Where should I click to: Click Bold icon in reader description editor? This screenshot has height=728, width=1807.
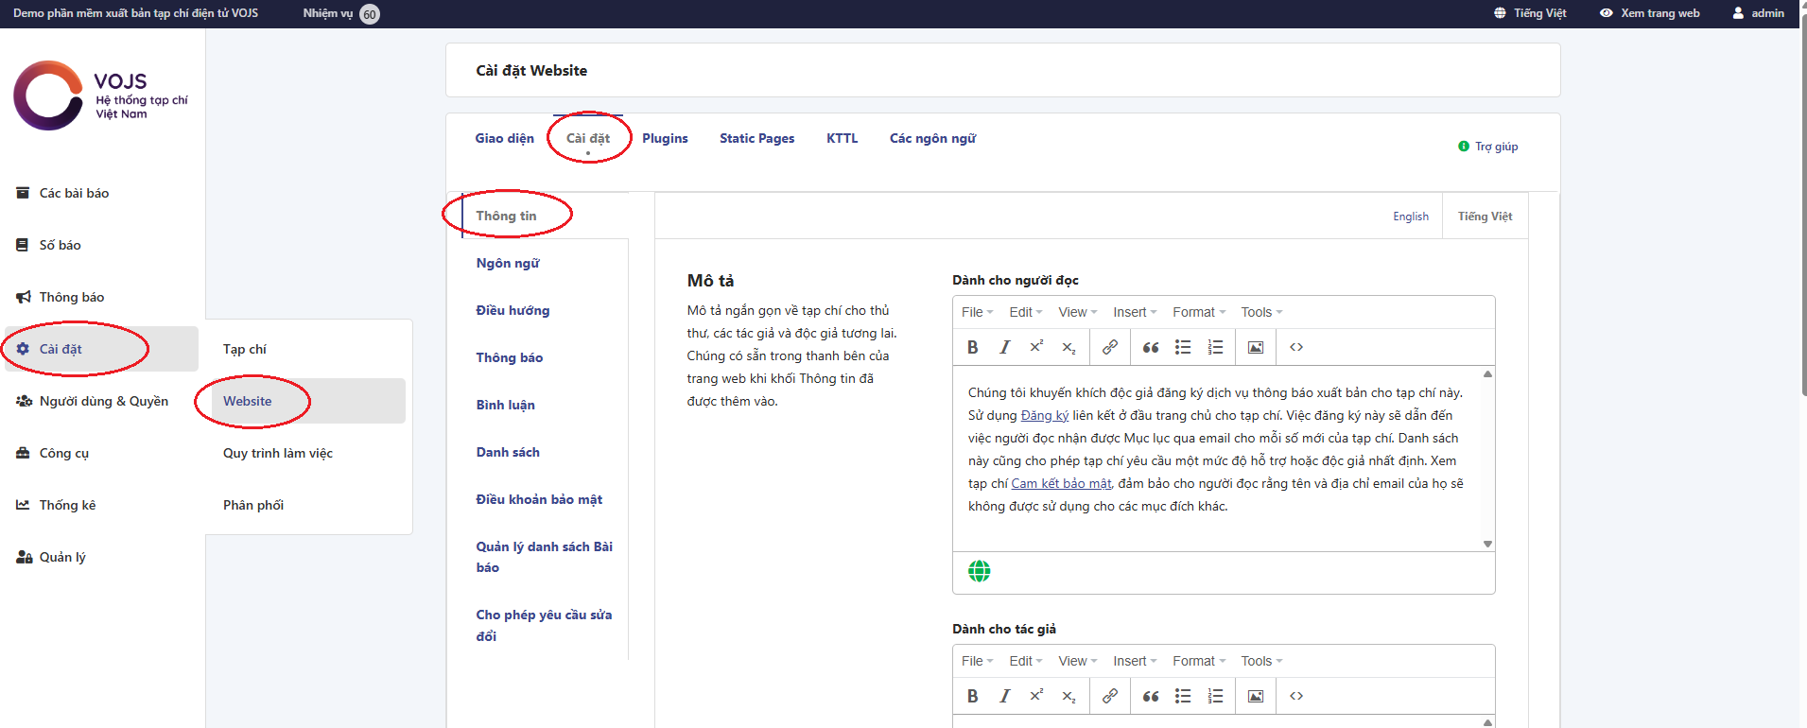972,347
